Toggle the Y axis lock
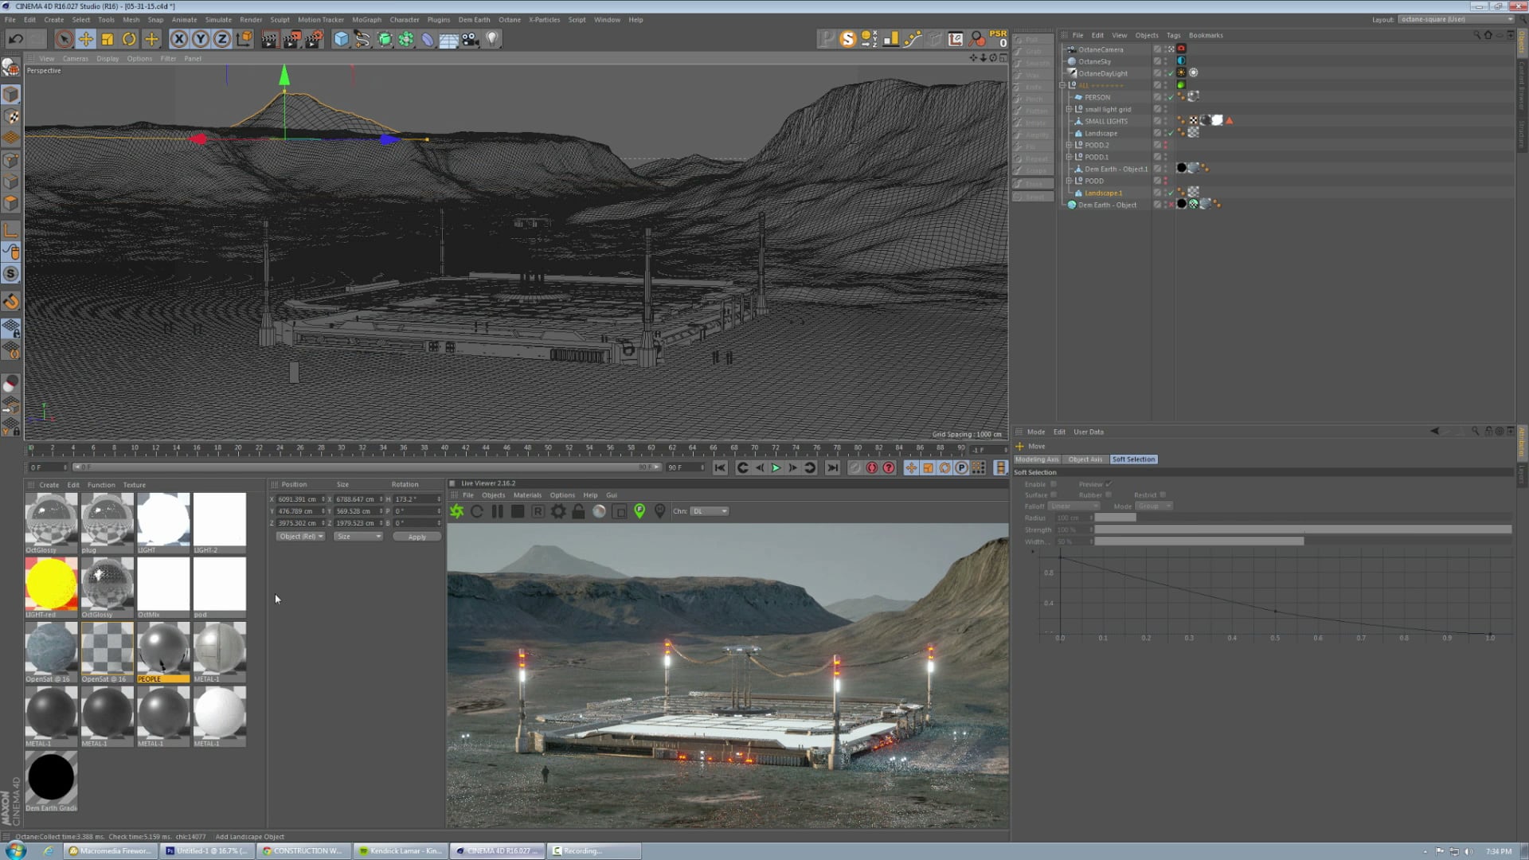 [201, 38]
